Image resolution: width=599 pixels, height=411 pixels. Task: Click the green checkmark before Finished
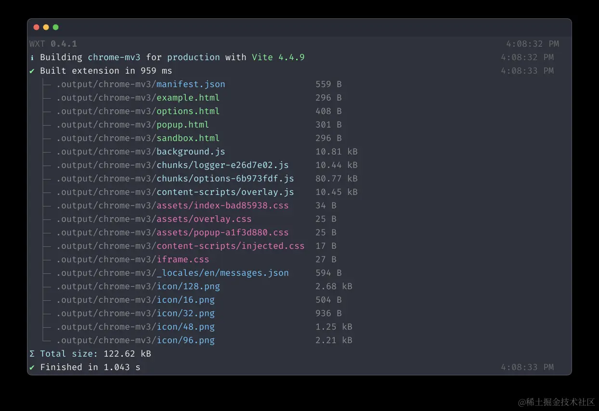pos(32,367)
